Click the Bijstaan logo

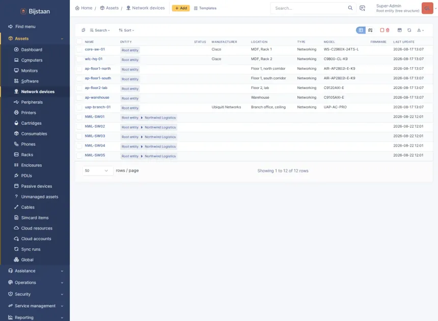(x=35, y=11)
